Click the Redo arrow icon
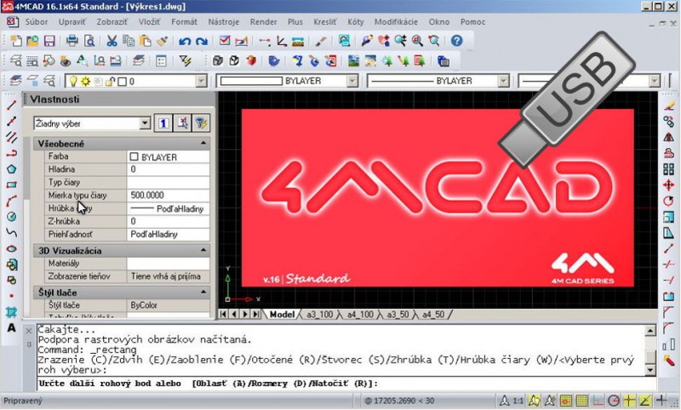Viewport: 681px width, 410px height. click(201, 41)
